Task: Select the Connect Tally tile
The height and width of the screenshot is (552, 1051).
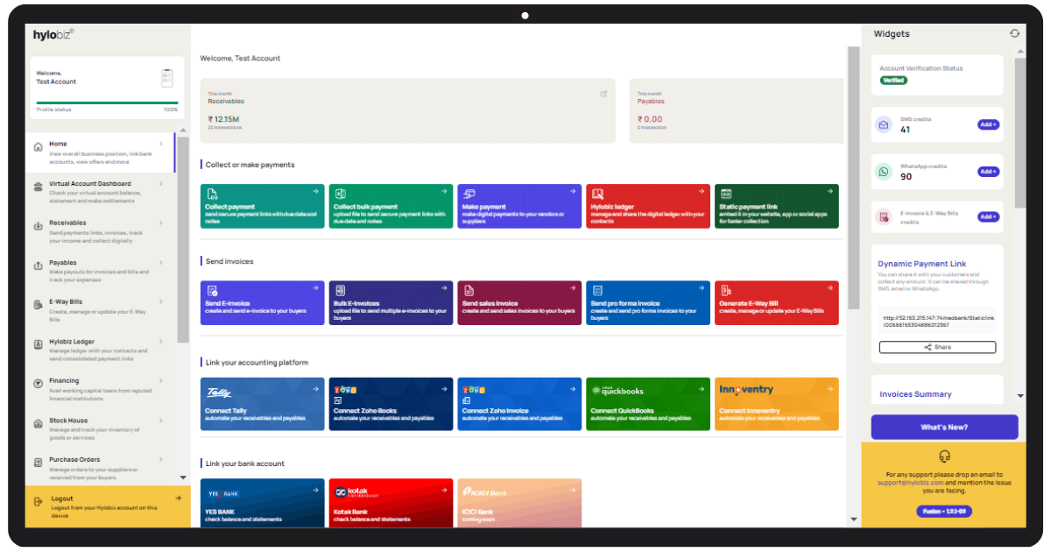Action: pos(262,404)
